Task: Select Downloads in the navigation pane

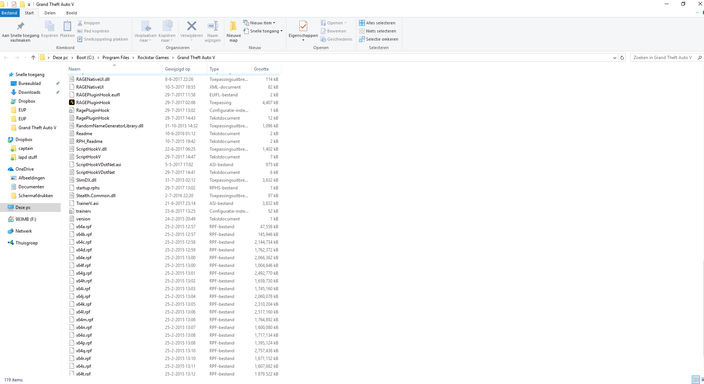Action: pos(29,92)
